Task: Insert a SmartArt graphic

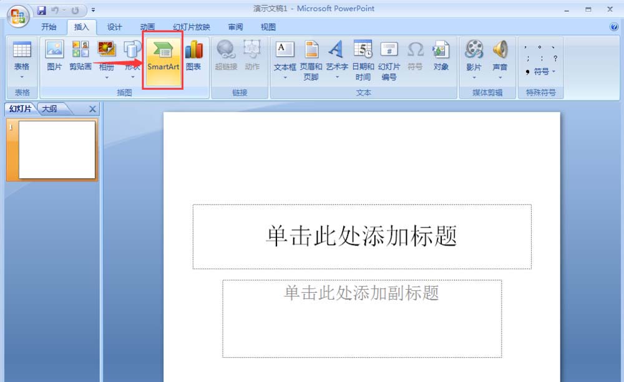Action: [x=163, y=61]
